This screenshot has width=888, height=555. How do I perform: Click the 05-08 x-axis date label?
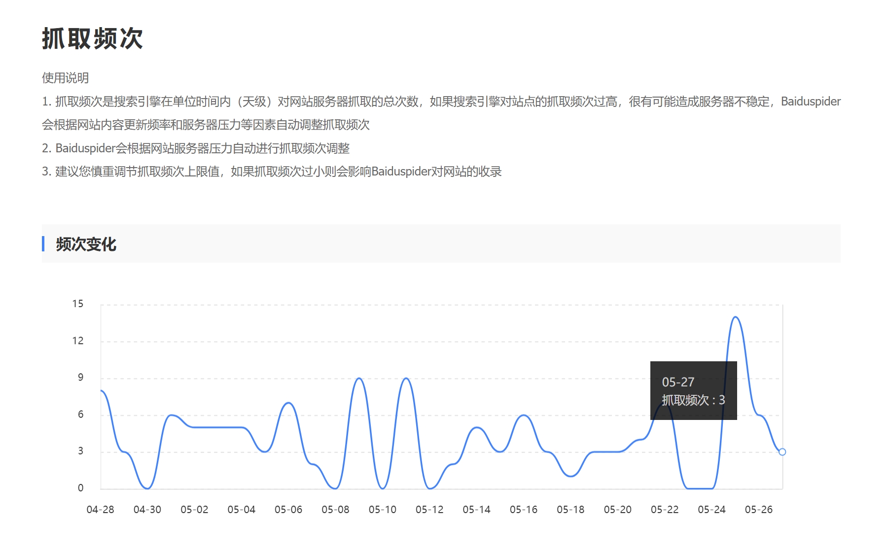tap(335, 510)
